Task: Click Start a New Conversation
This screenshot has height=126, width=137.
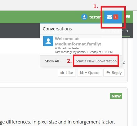Action: [x=96, y=61]
